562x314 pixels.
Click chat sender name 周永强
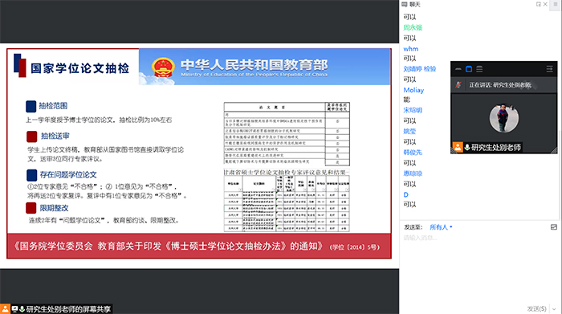click(413, 27)
